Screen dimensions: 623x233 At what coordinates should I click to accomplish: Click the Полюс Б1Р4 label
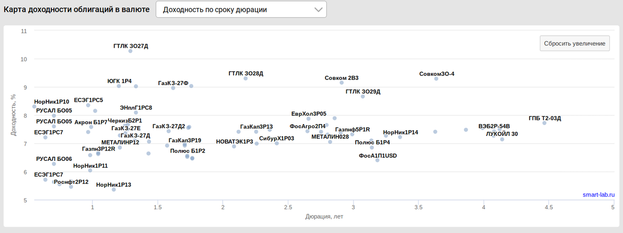click(372, 142)
